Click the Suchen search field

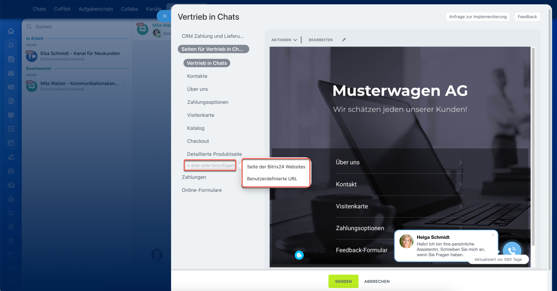77,27
